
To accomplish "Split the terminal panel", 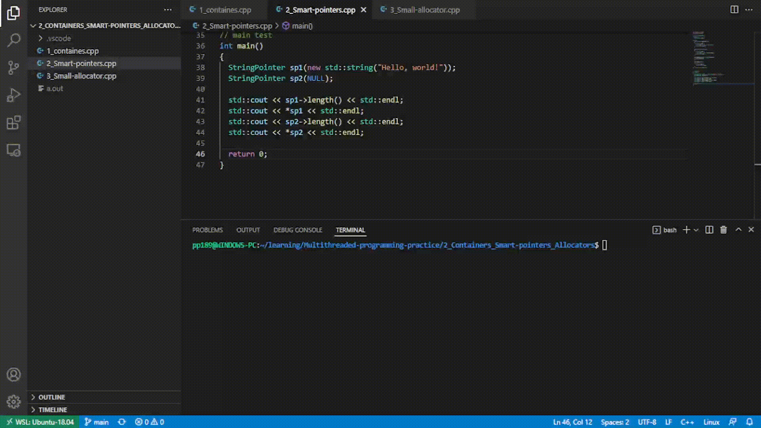I will (709, 230).
